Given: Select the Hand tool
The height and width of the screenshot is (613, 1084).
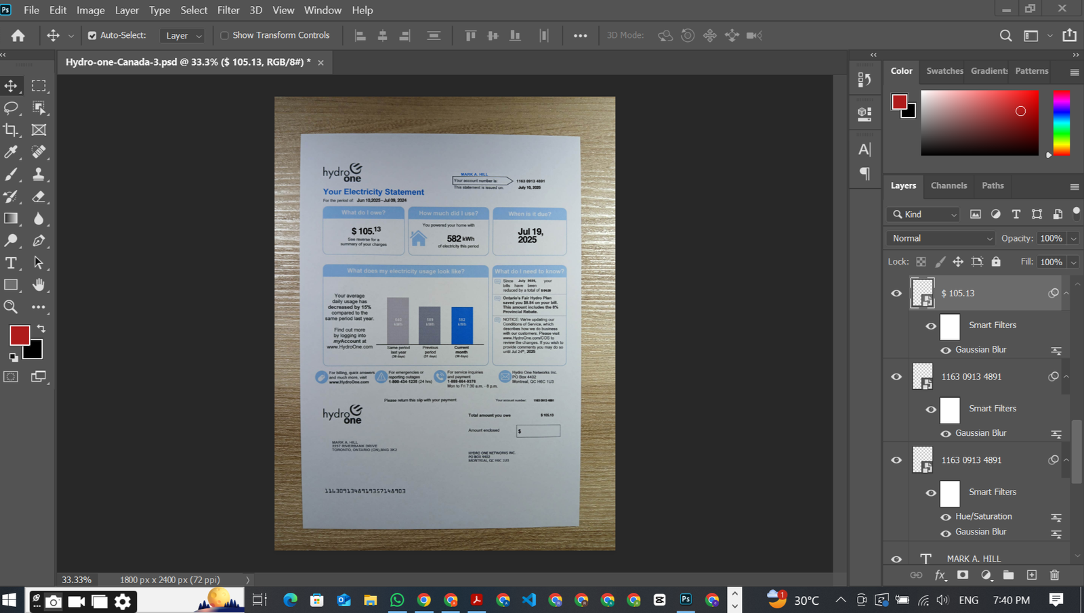Looking at the screenshot, I should [39, 285].
